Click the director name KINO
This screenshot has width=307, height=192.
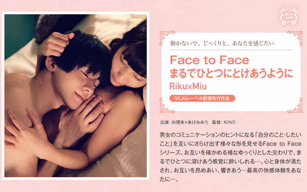tap(229, 122)
